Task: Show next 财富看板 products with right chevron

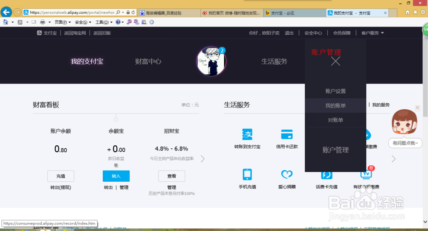Action: 202,159
